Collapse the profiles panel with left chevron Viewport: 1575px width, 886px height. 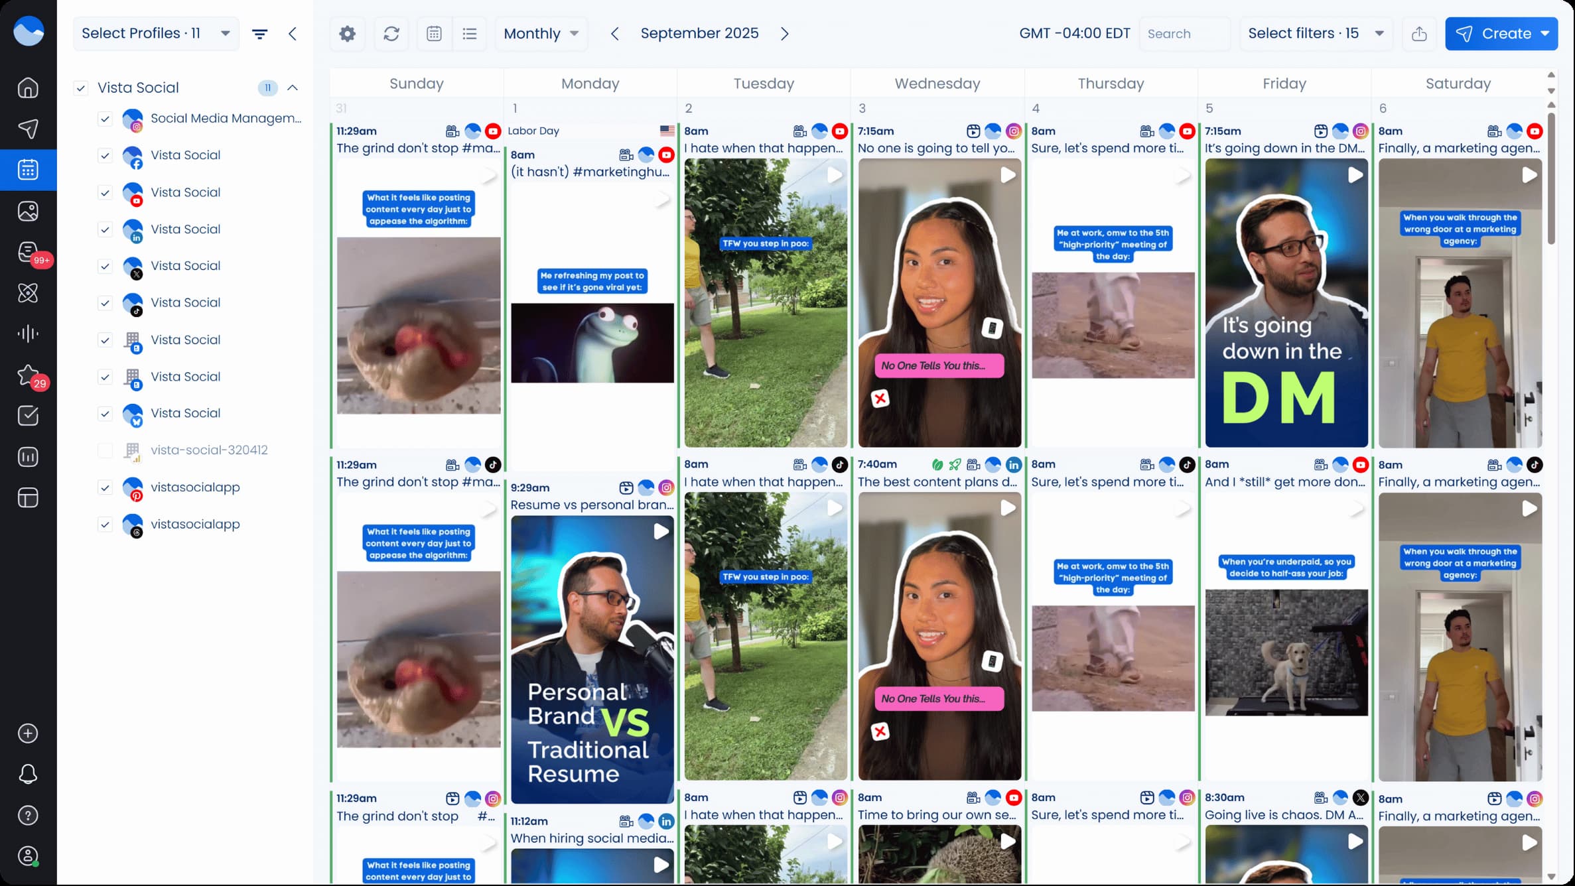(x=293, y=34)
